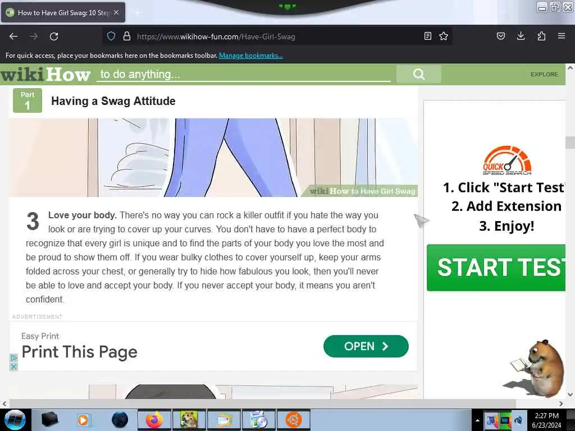The image size is (575, 431).
Task: Select the How to Have Girl Swag tab
Action: 63,13
